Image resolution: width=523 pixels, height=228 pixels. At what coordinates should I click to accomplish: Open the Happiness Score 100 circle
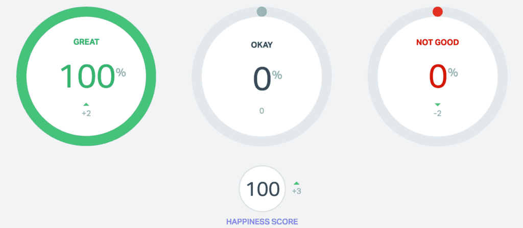pos(262,189)
